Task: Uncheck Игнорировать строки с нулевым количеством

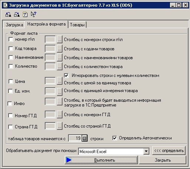Action: tap(66, 75)
